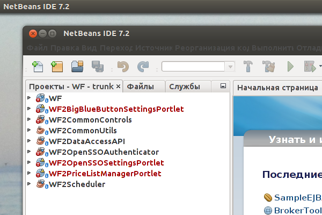Click the Redo arrow icon
322x215 pixels.
pyautogui.click(x=143, y=67)
